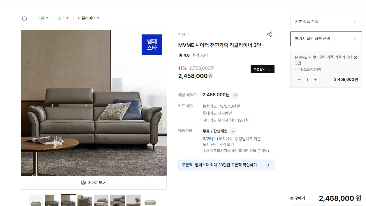Open 농협카드 1/3/5/10만원 benefit link

[x=221, y=106]
